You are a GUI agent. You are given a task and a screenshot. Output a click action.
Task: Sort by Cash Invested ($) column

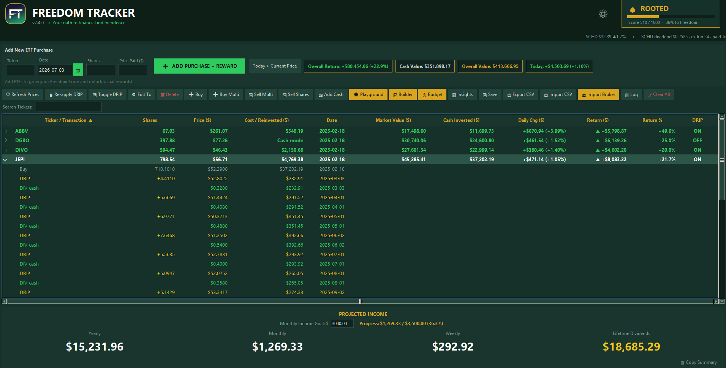pyautogui.click(x=461, y=120)
